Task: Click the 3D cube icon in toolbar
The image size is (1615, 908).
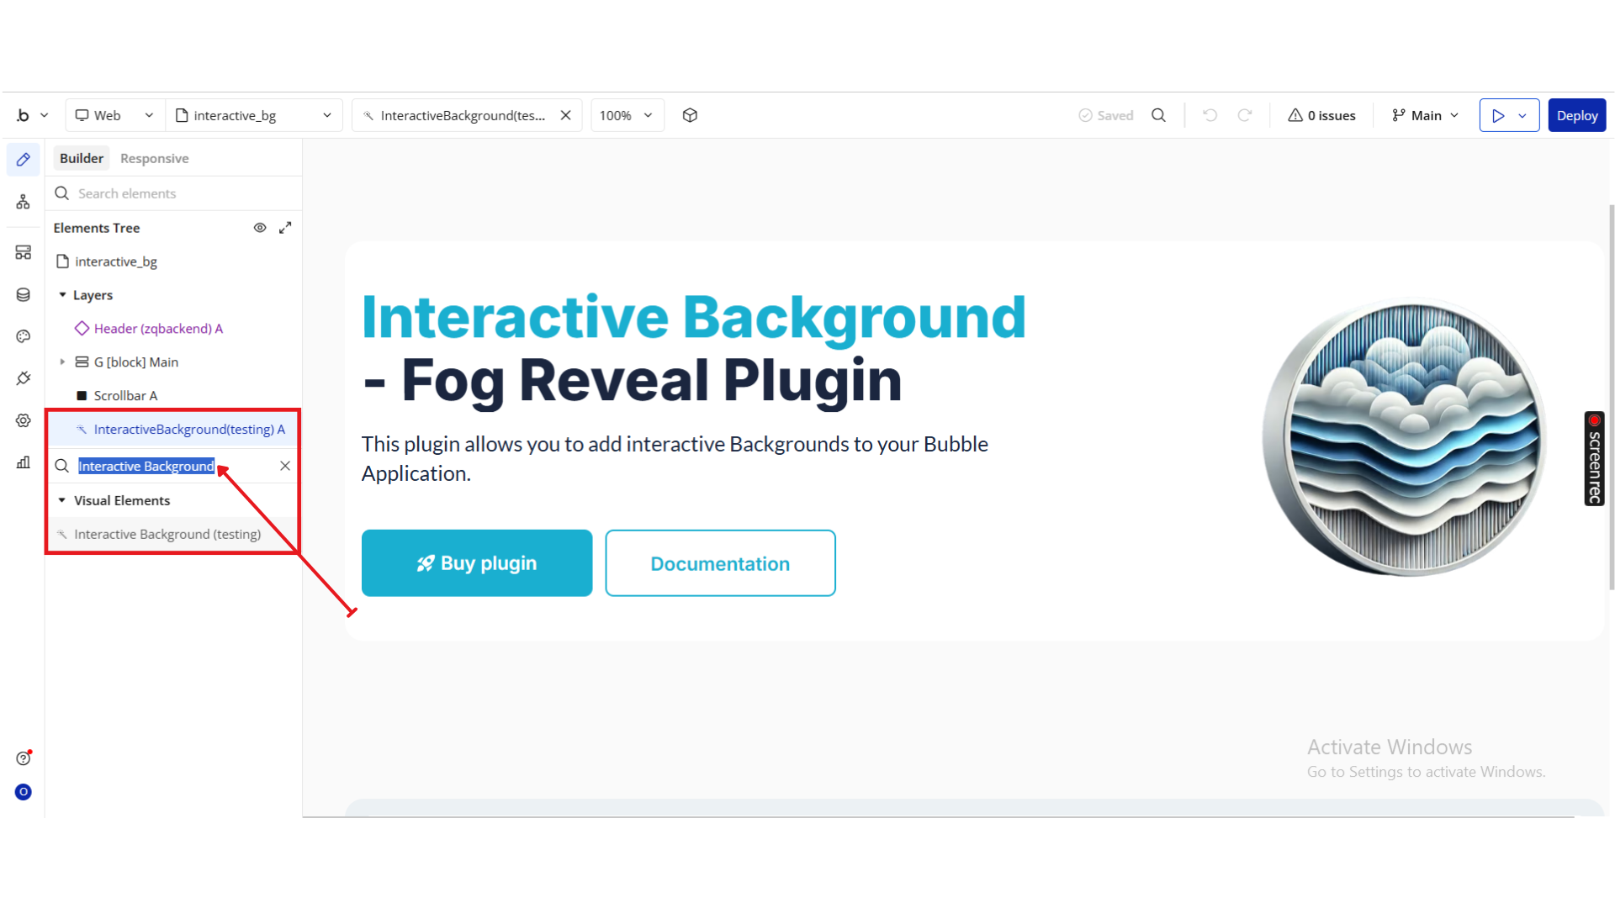Action: click(690, 115)
